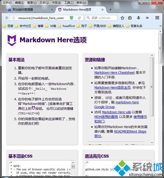Open the 帮助(H) menu
Image resolution: width=164 pixels, height=178 pixels.
(x=81, y=2)
